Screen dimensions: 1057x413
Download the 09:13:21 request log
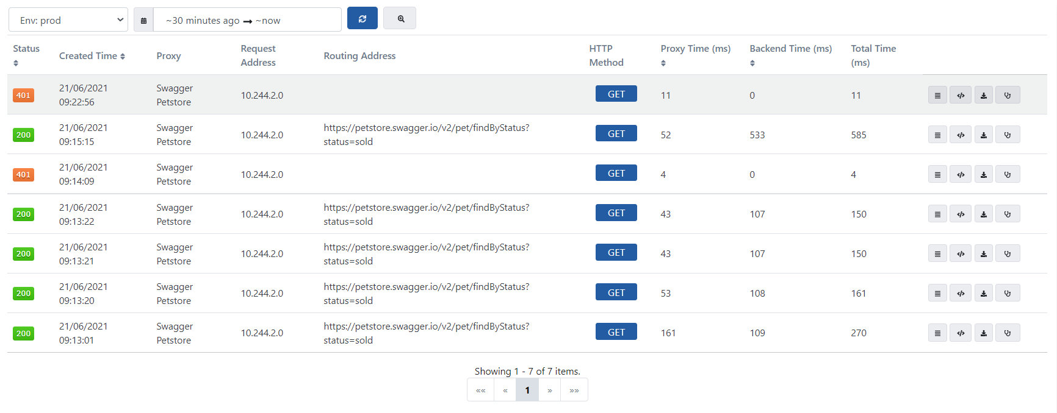click(x=984, y=253)
